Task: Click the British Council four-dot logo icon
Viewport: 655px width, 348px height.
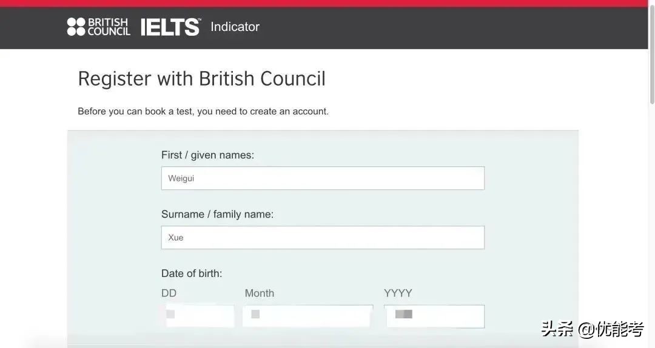Action: (x=76, y=27)
